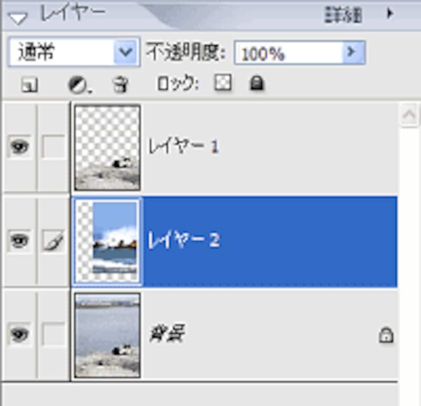The width and height of the screenshot is (421, 406).
Task: Toggle link box of レイヤー 1
Action: (54, 147)
